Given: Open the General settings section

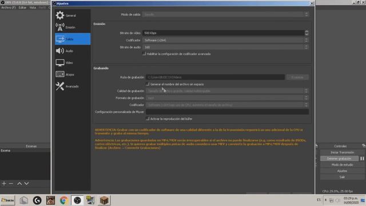Looking at the screenshot, I should point(73,15).
